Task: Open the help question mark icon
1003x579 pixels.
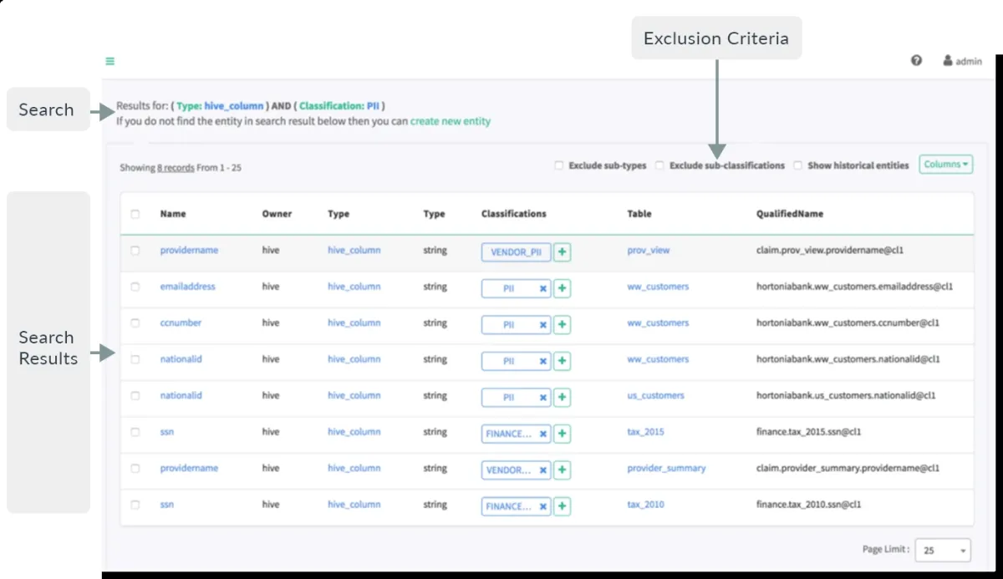Action: tap(917, 60)
